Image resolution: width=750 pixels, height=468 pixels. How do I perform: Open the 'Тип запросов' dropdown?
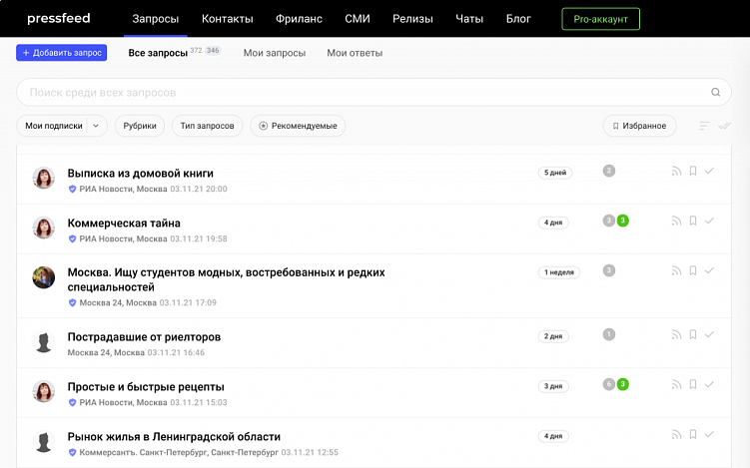(207, 126)
